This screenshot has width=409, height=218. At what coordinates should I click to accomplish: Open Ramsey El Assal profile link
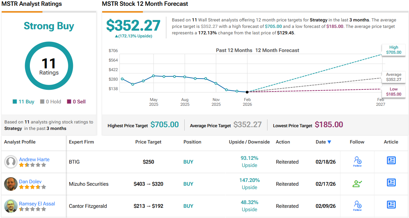37,203
